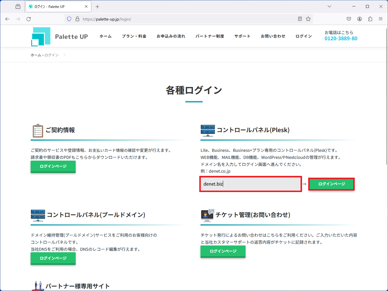Click the お電話はこちら label
Image resolution: width=388 pixels, height=291 pixels.
[339, 32]
